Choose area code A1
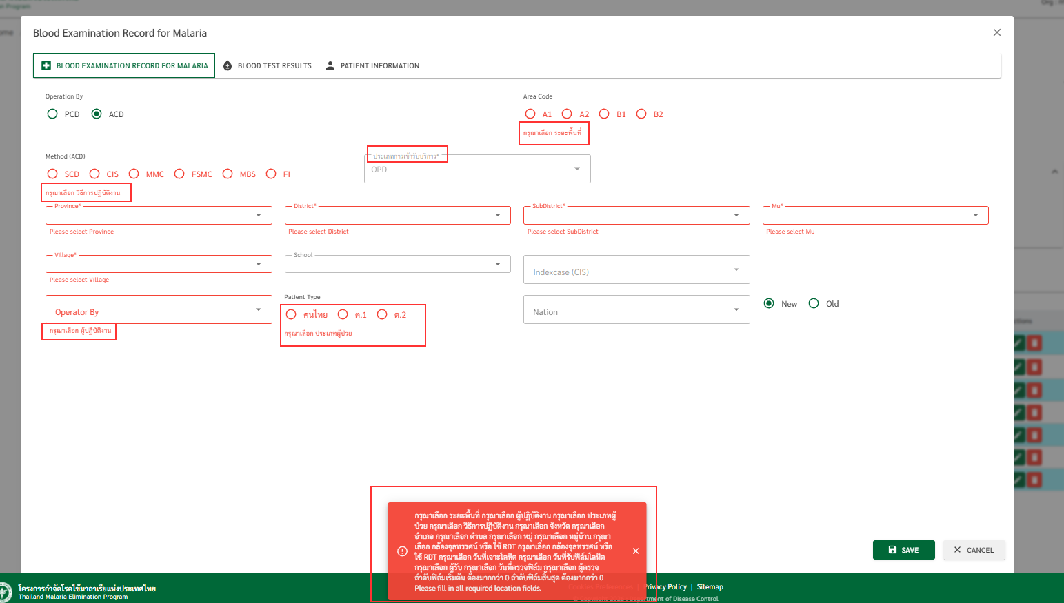1064x603 pixels. (x=530, y=114)
